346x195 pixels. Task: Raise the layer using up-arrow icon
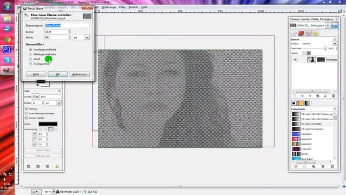click(x=302, y=96)
